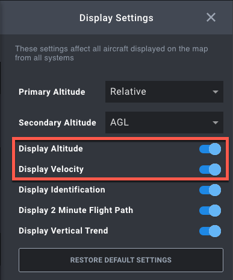This screenshot has width=233, height=280.
Task: Click the settings description about all aircraft
Action: 111,53
